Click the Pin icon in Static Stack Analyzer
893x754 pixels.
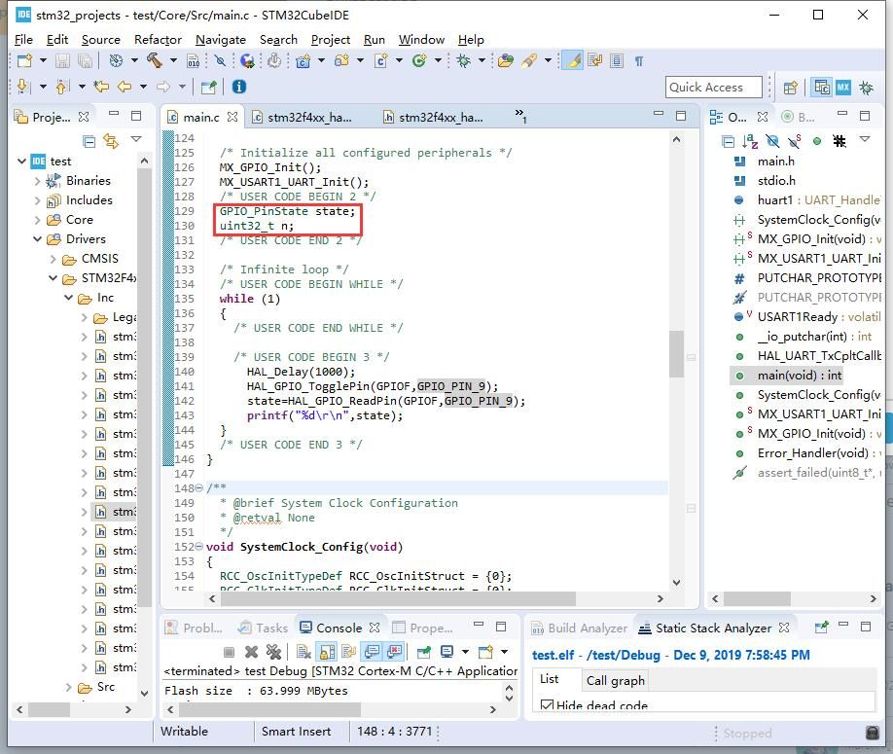(x=821, y=628)
